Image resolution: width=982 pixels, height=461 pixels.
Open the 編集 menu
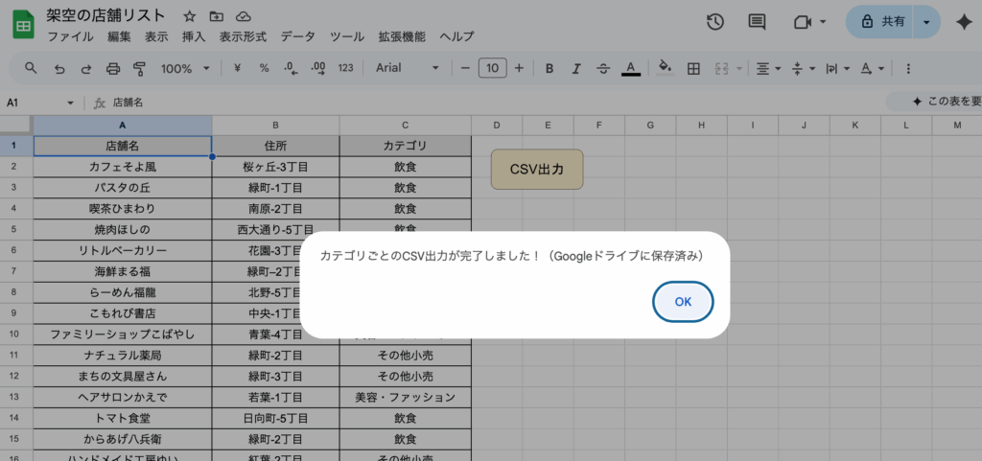pyautogui.click(x=119, y=36)
